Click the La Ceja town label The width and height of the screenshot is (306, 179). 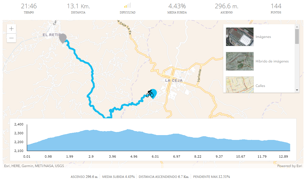[174, 80]
